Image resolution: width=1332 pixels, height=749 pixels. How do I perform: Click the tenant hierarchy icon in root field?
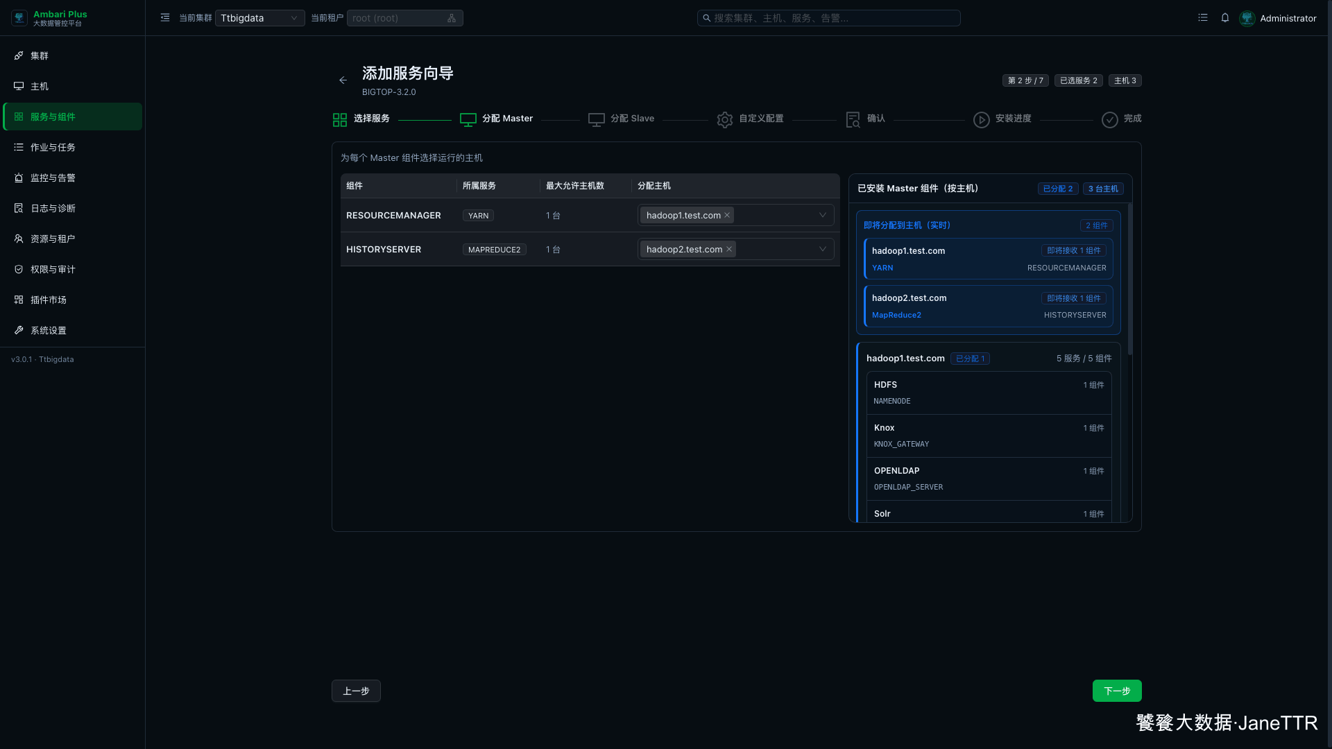tap(452, 18)
